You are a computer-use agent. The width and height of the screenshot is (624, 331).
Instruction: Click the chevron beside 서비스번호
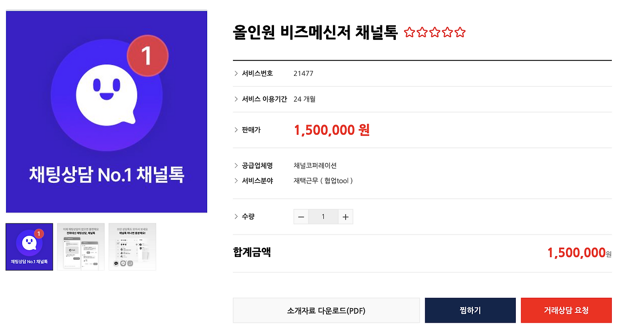point(236,74)
